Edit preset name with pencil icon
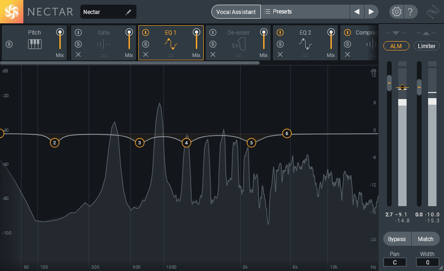This screenshot has width=444, height=271. coord(128,12)
